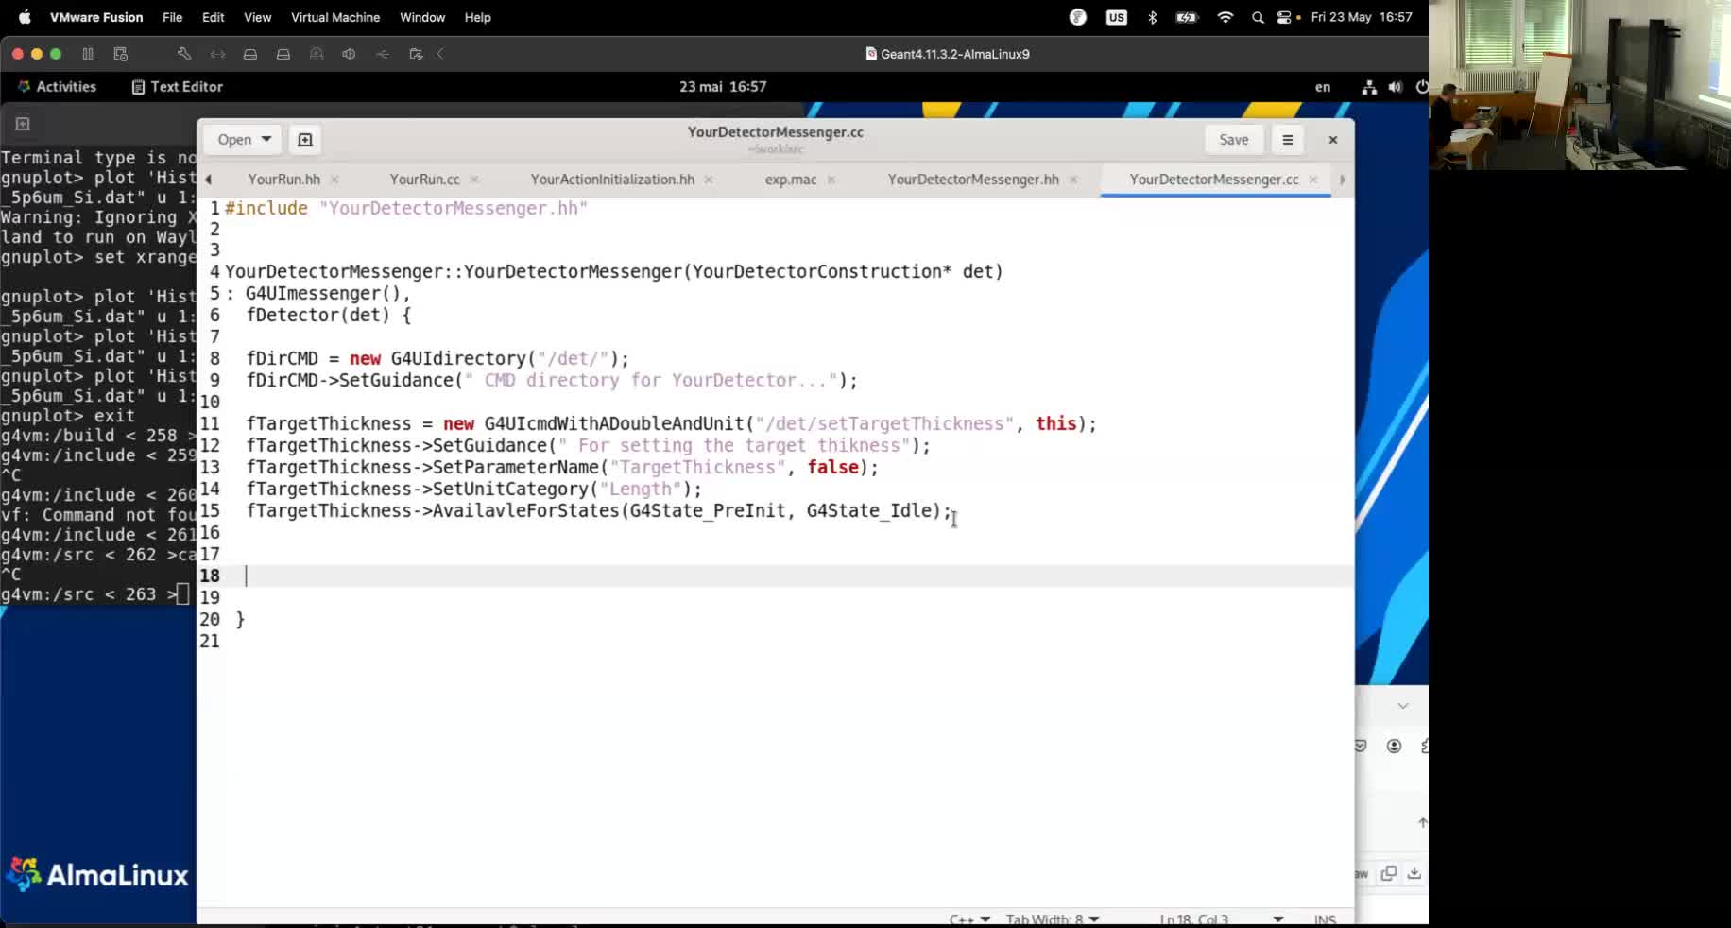Close the exp.mac tab

pyautogui.click(x=831, y=180)
